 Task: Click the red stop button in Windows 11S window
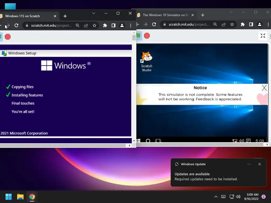8,37
